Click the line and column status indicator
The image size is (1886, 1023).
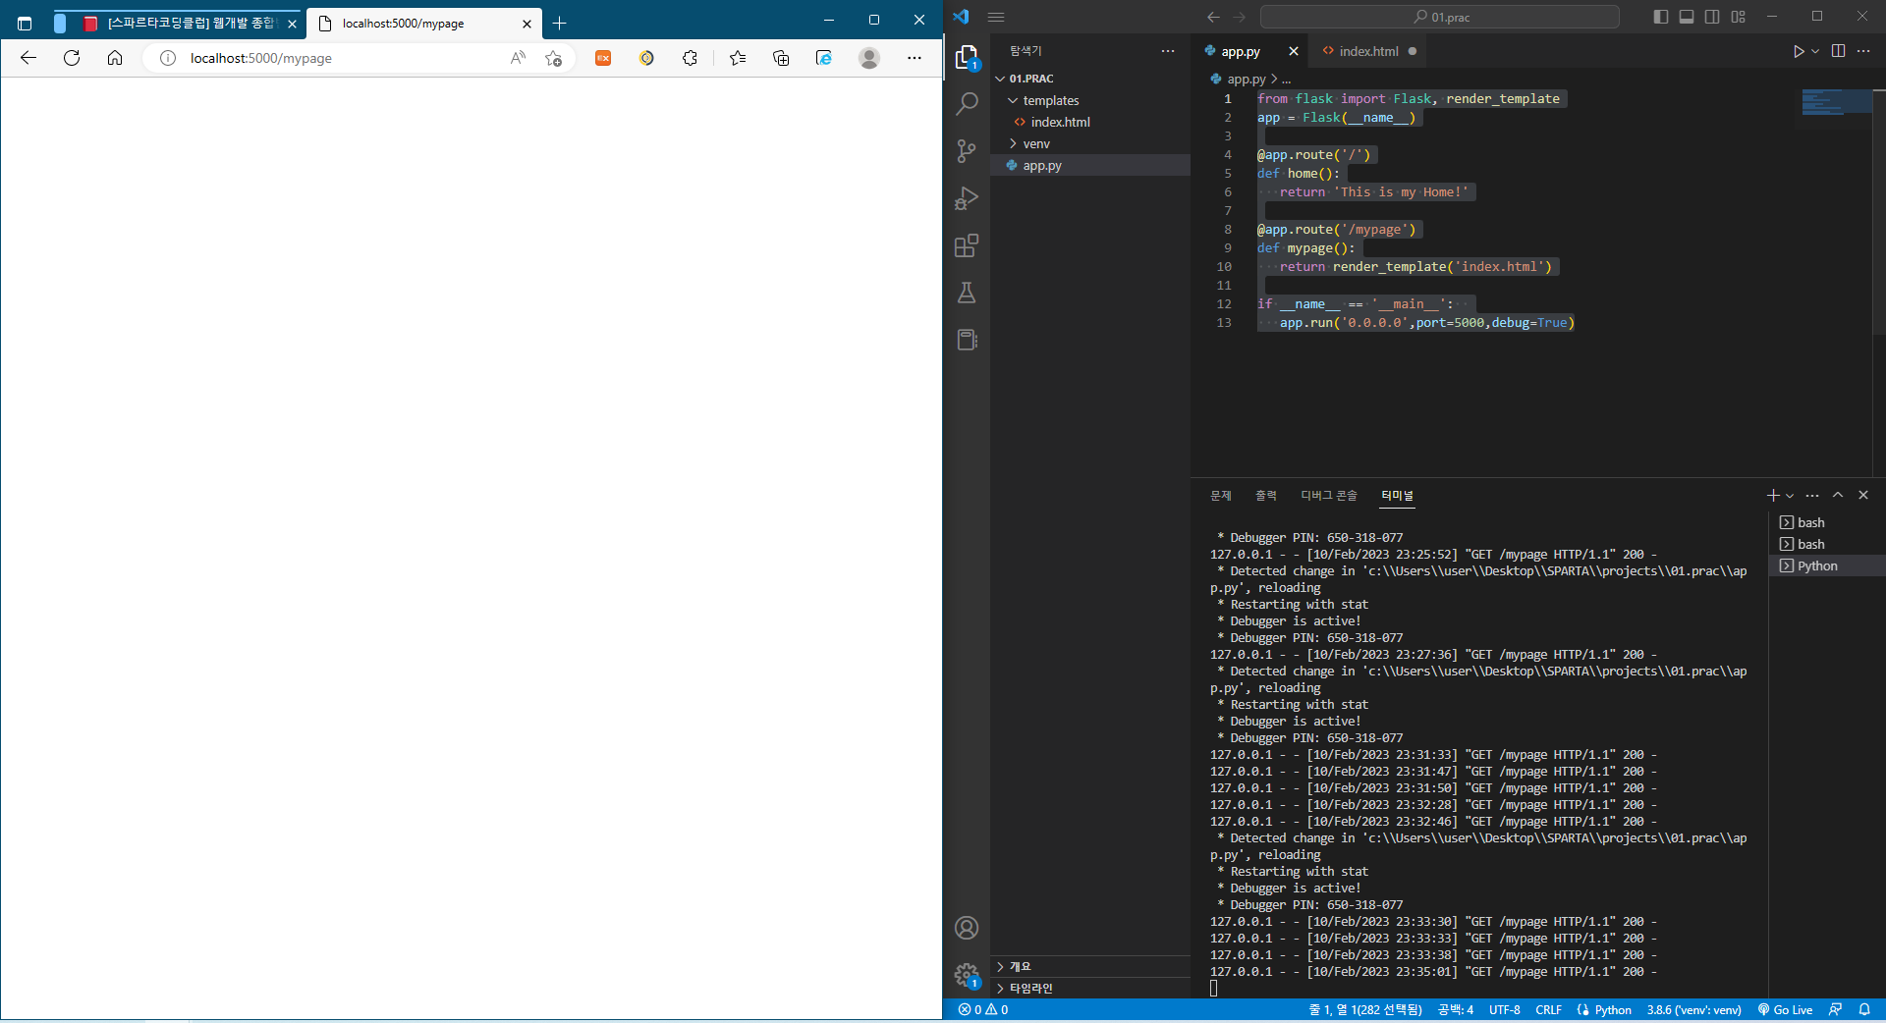click(x=1364, y=1009)
